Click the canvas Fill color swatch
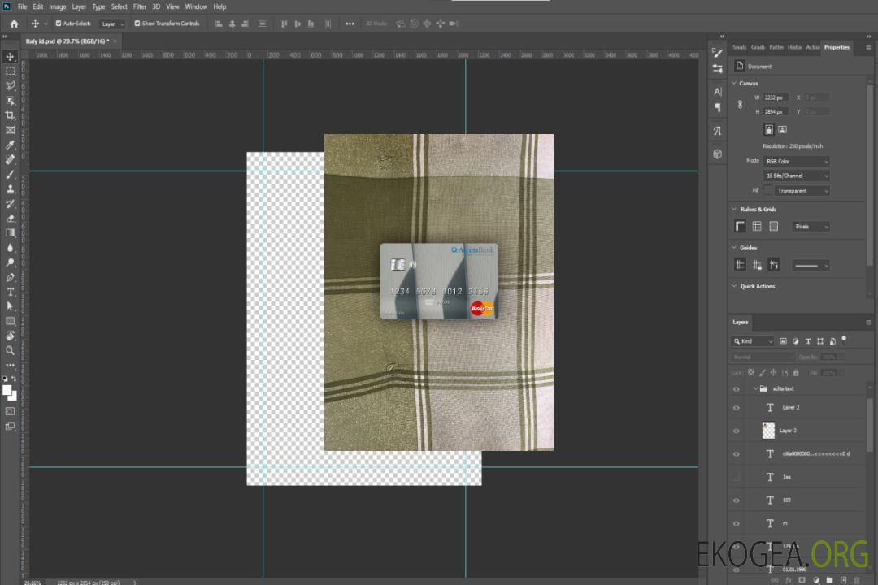 767,190
